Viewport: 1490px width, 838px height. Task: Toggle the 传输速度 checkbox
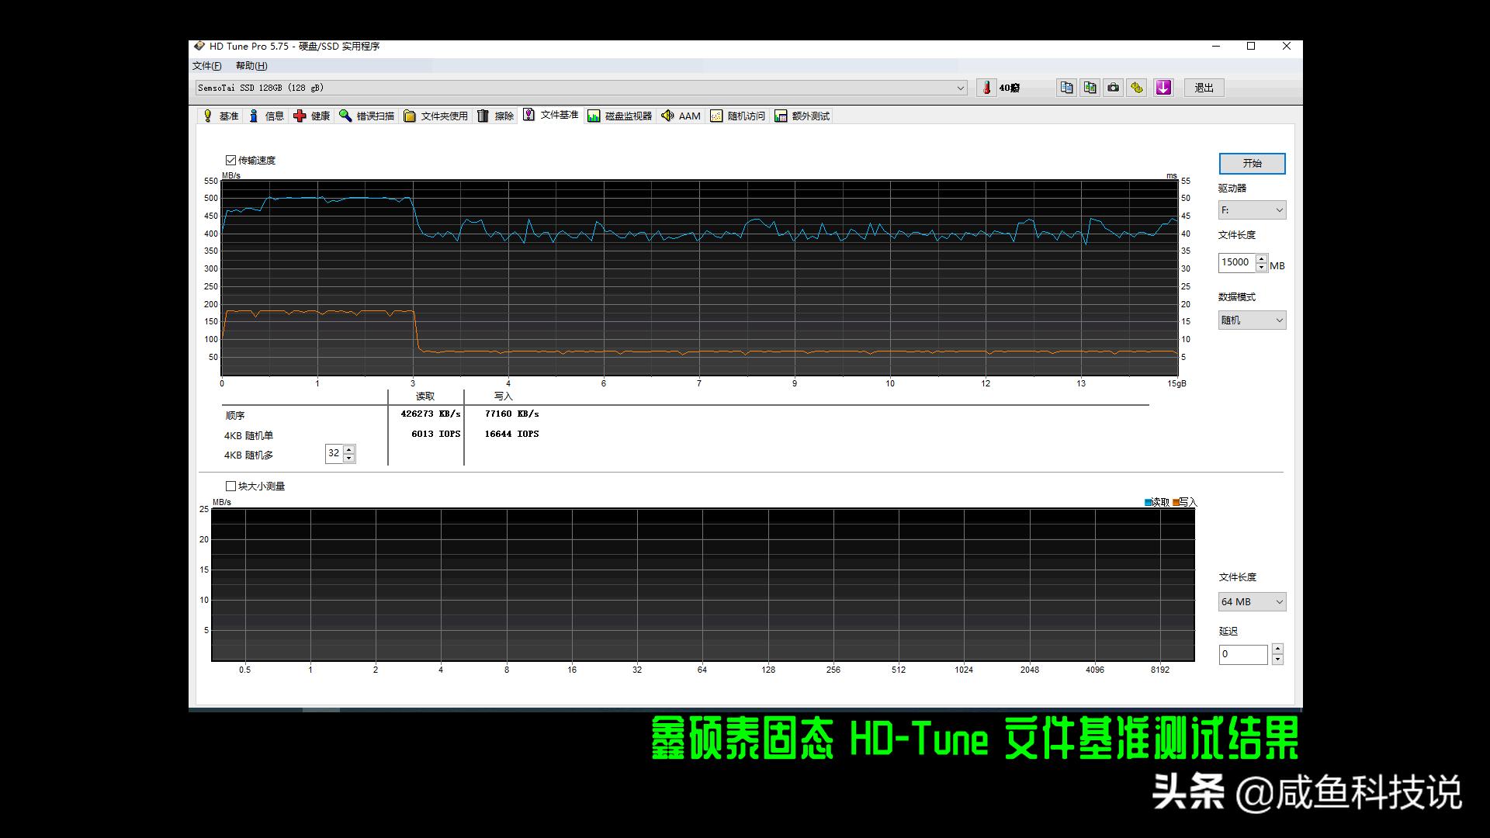[230, 160]
